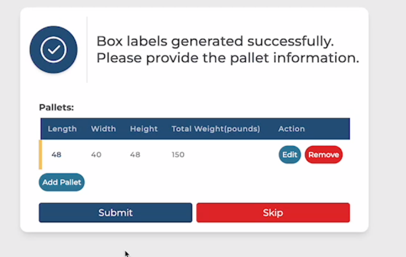
Task: Add a new pallet
Action: (62, 182)
